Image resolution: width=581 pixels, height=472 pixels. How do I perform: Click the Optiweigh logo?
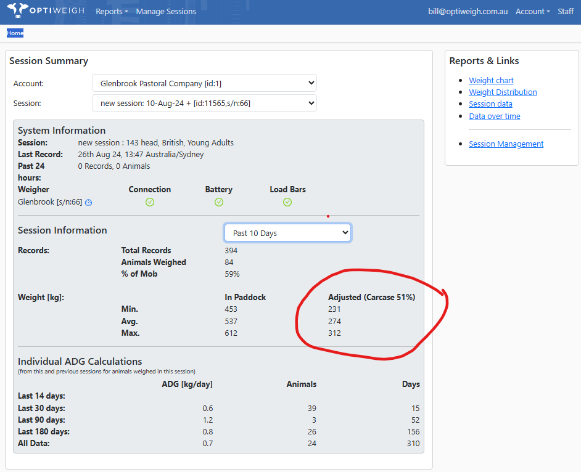46,10
